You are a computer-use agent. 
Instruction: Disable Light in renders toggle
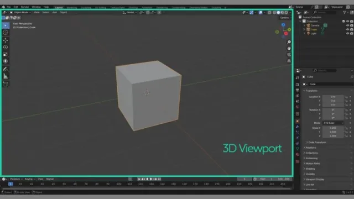coord(352,33)
